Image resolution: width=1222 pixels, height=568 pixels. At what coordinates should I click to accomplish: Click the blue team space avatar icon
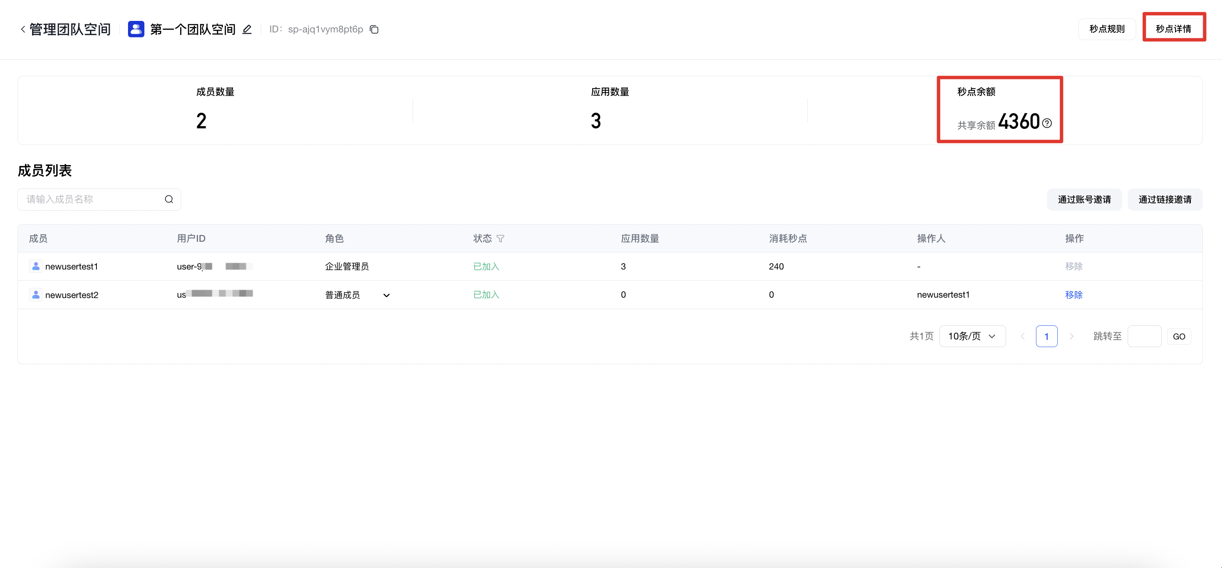point(136,29)
